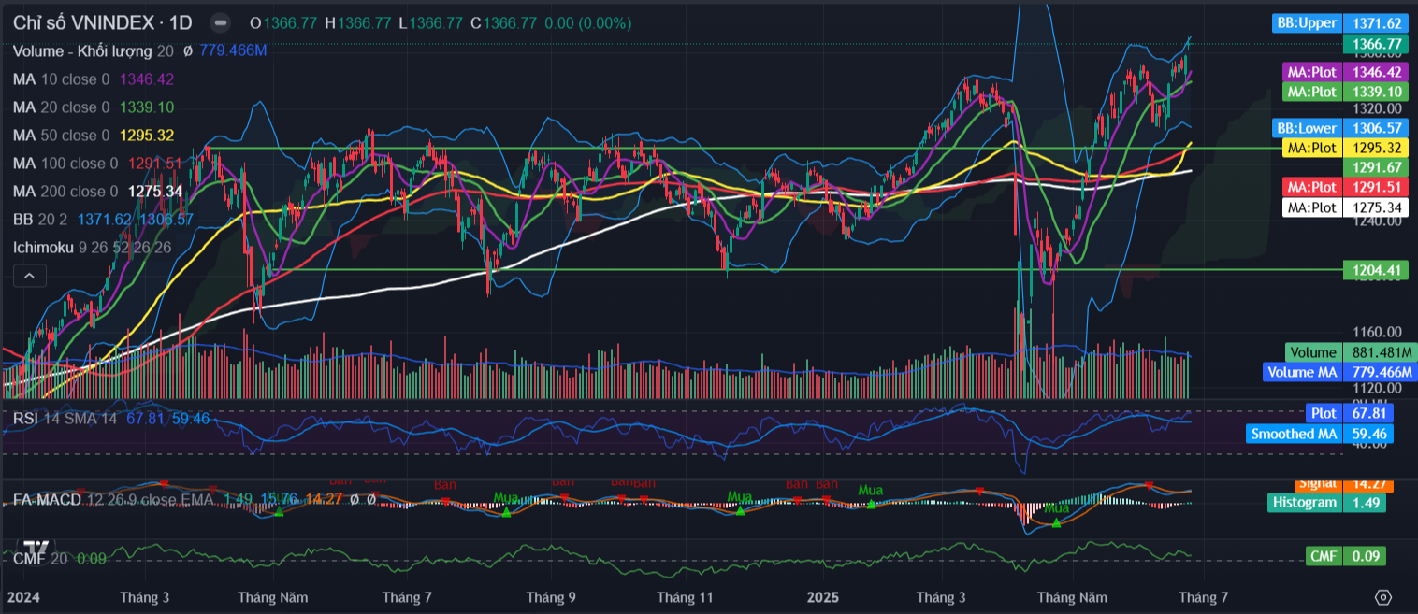Click the BB:Upper price axis label
1418x614 pixels.
1307,23
